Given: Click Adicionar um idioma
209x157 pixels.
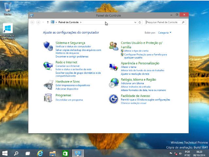Looking at the screenshot, I should 132,83.
